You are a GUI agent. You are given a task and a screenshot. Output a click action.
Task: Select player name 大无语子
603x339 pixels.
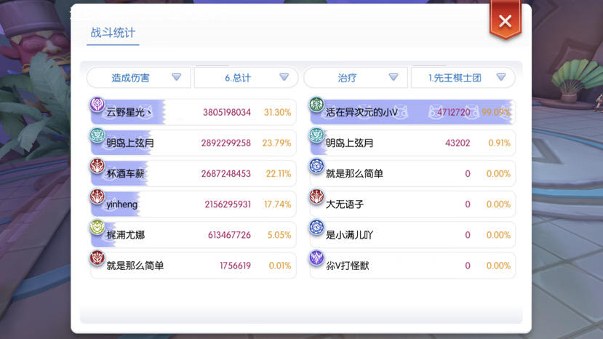pyautogui.click(x=345, y=204)
